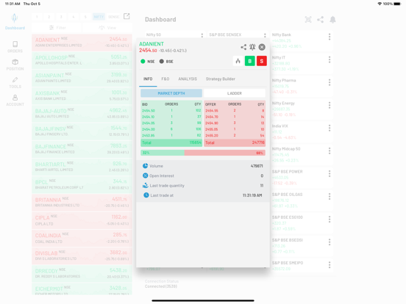Open notifications bell on Dashboard header
Screen dimensions: 406x304
332,20
